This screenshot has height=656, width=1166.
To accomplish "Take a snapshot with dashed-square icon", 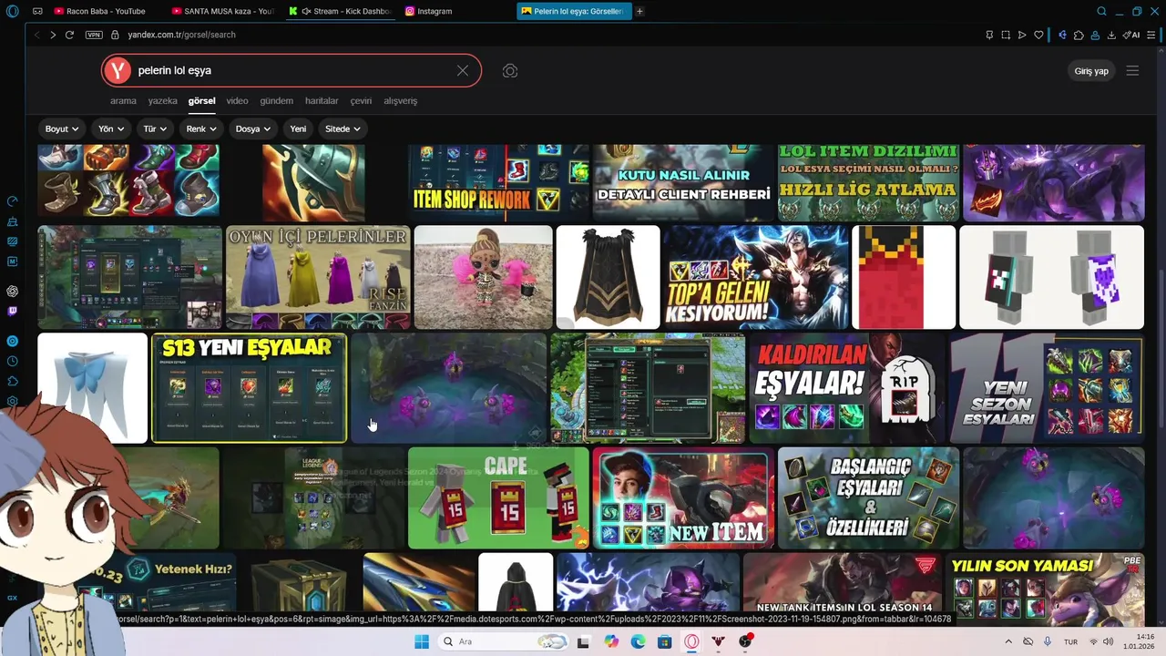I will coord(1006,35).
